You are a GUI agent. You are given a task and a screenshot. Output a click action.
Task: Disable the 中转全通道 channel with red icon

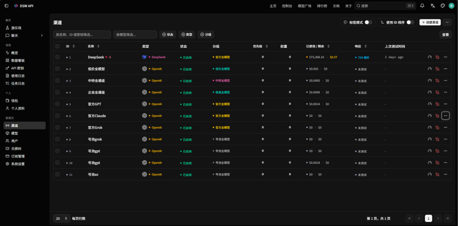click(x=437, y=81)
